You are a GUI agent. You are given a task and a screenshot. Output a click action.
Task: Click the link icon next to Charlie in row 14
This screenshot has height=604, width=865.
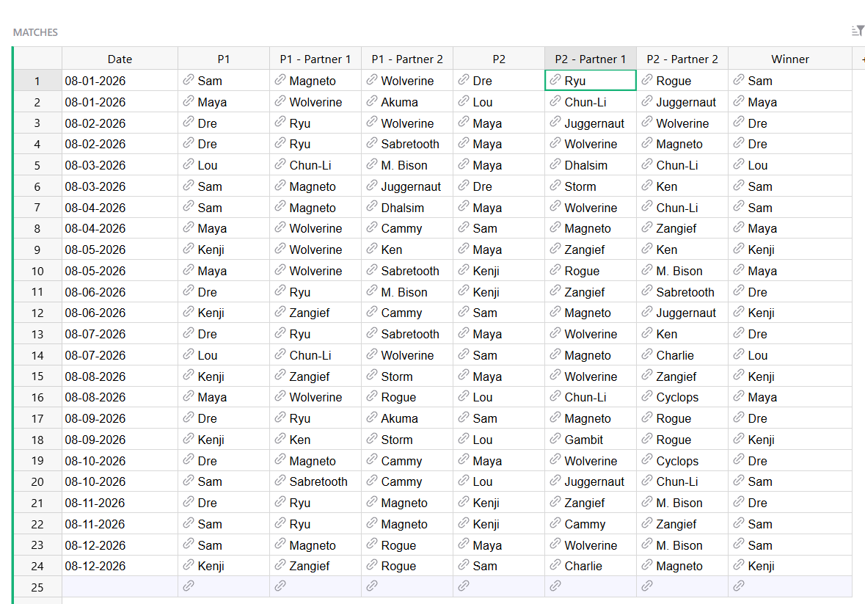coord(646,354)
